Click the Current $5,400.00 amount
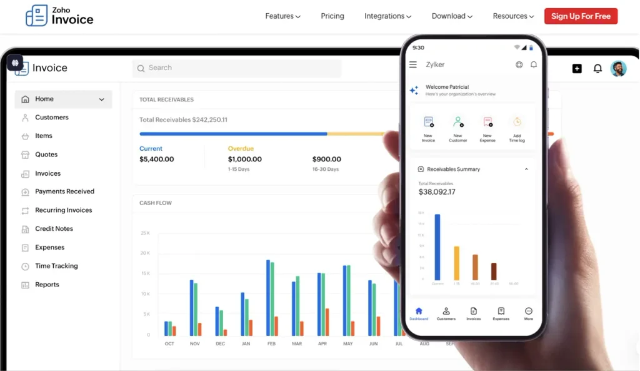The width and height of the screenshot is (640, 371). pyautogui.click(x=157, y=159)
